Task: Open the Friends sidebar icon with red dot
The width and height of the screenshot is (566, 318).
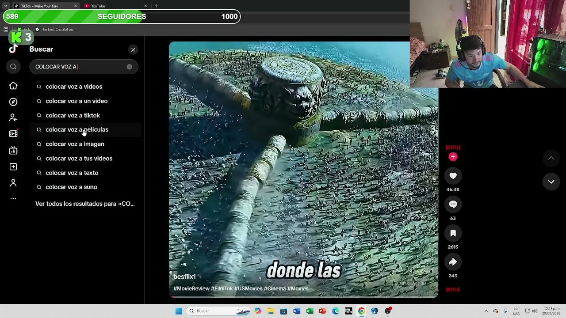Action: pyautogui.click(x=13, y=133)
